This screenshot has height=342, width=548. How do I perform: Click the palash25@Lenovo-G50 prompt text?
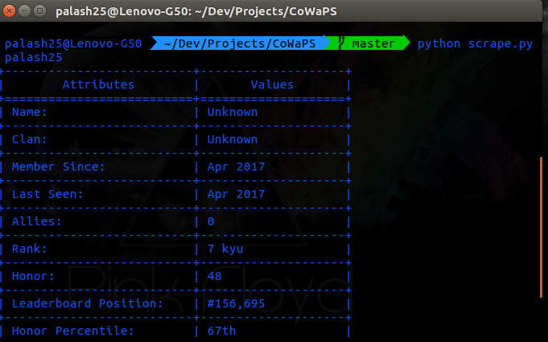pos(73,43)
